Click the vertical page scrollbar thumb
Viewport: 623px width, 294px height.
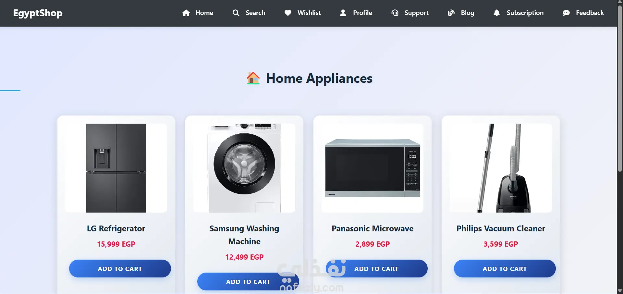click(620, 88)
